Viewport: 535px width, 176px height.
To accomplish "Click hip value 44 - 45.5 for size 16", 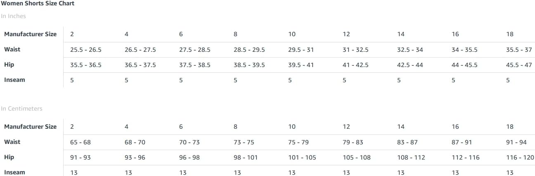I will pyautogui.click(x=464, y=65).
